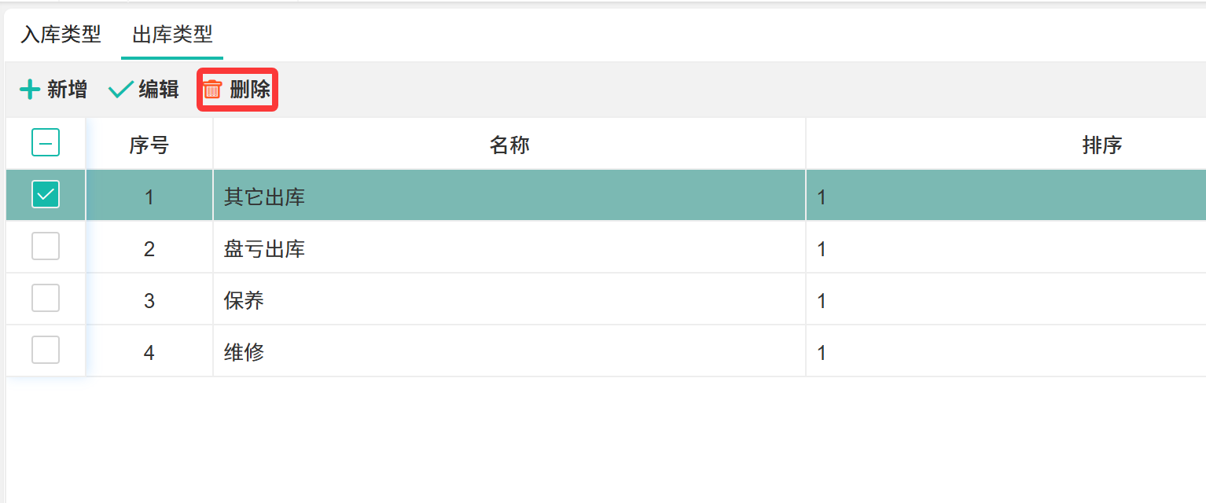Switch to the 入库类型 tab
The height and width of the screenshot is (503, 1206).
point(61,35)
